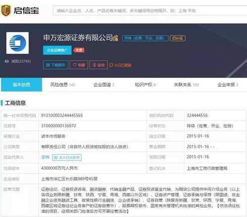Open the 企业图谱 tab
The height and width of the screenshot is (217, 247).
click(104, 85)
